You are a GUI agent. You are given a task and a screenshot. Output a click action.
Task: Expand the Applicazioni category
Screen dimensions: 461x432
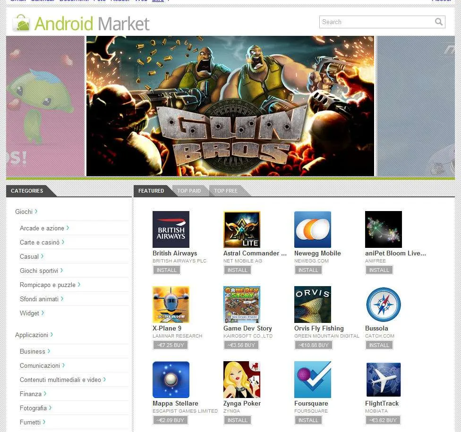coord(34,335)
